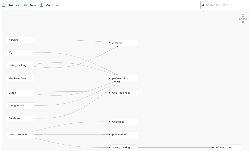Focus the Search By Name field
This screenshot has width=249, height=151.
[226, 5]
